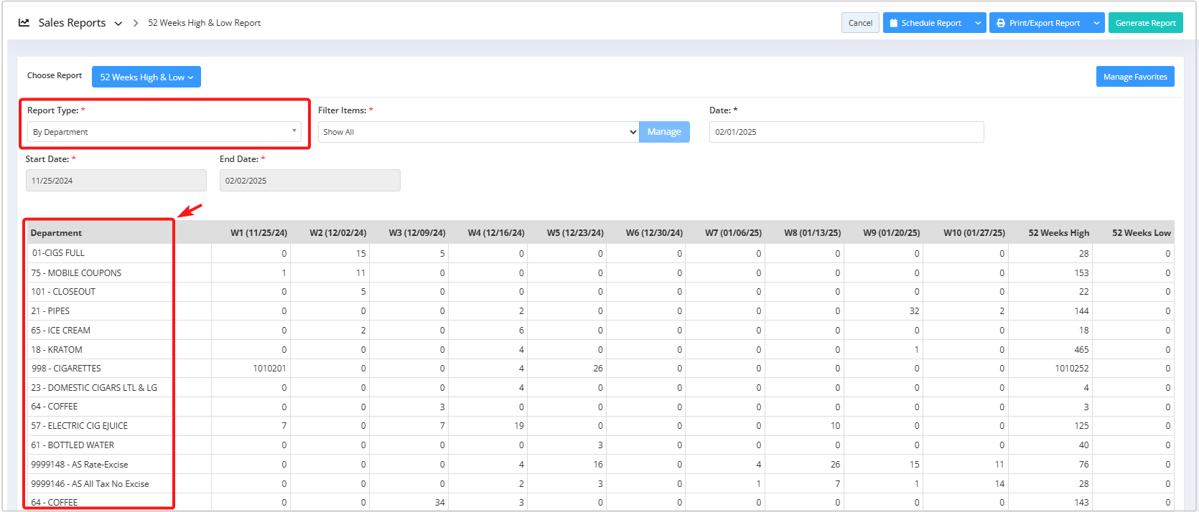Image resolution: width=1199 pixels, height=512 pixels.
Task: Click the Sales Reports chart icon
Action: click(x=24, y=23)
